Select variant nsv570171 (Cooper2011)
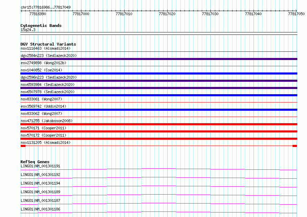This screenshot has height=217, width=307. [43, 128]
